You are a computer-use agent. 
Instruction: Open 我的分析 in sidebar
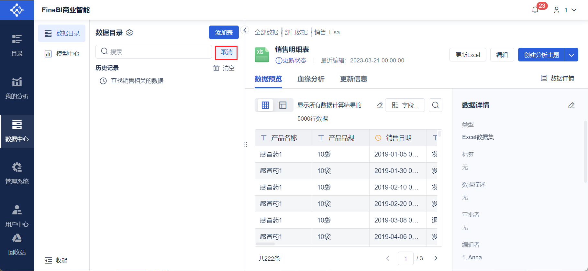[x=17, y=88]
